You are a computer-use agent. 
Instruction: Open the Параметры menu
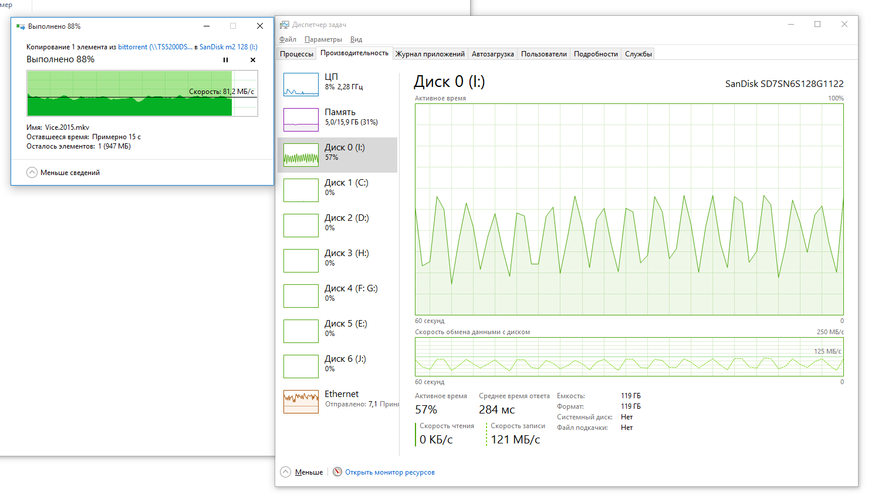click(323, 39)
